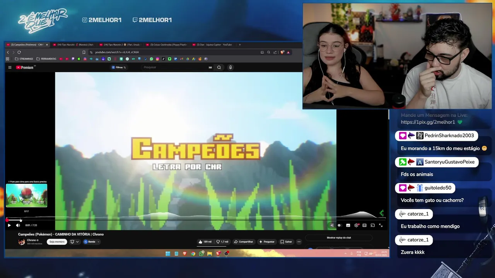This screenshot has height=278, width=495.
Task: Open Google Chrome from taskbar
Action: coord(193,254)
